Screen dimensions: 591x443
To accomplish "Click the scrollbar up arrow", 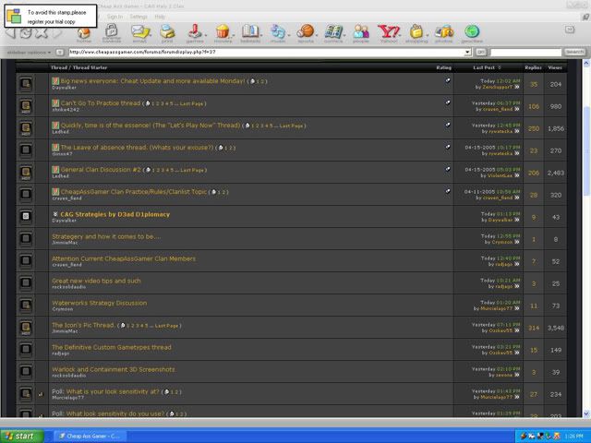I will [587, 64].
